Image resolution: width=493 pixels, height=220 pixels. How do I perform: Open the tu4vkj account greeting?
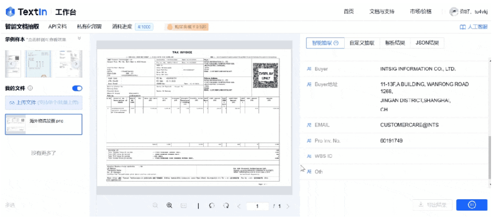coord(474,12)
